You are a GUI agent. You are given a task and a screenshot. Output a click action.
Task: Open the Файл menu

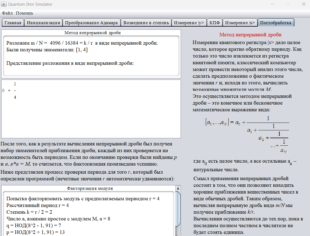[x=7, y=13]
